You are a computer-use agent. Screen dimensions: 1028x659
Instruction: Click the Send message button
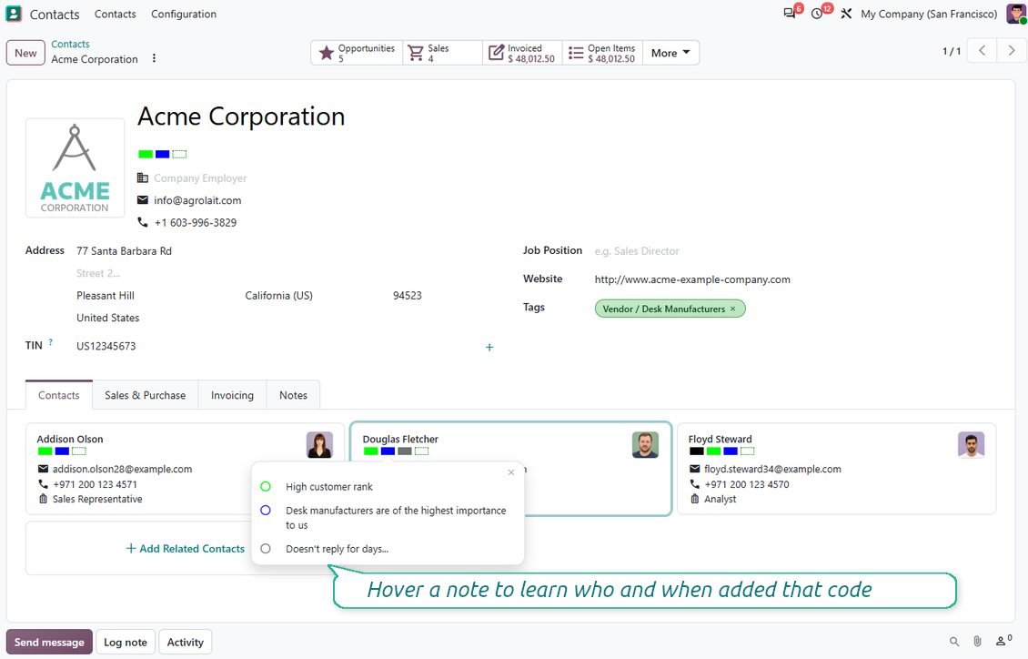[49, 642]
